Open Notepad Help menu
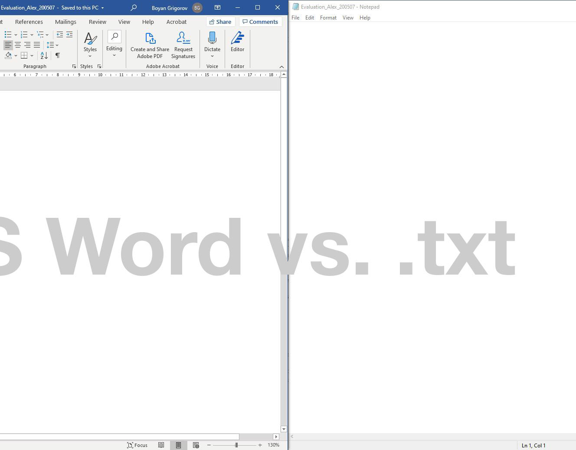Image resolution: width=576 pixels, height=450 pixels. point(365,18)
